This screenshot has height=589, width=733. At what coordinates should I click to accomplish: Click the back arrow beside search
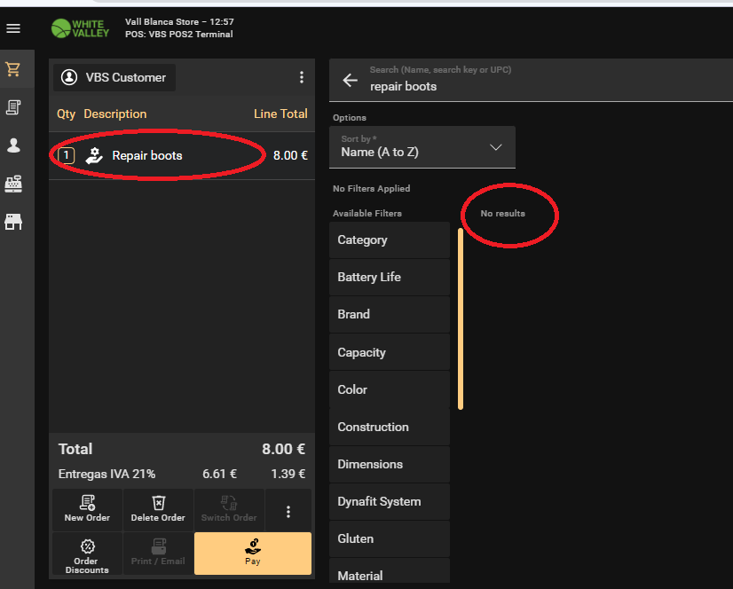pos(350,81)
